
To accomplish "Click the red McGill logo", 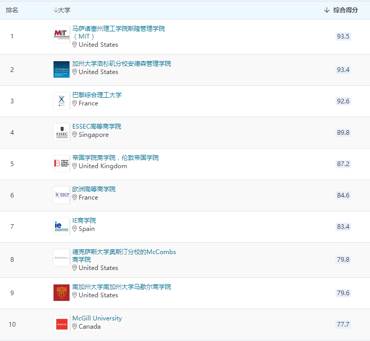I will click(61, 324).
